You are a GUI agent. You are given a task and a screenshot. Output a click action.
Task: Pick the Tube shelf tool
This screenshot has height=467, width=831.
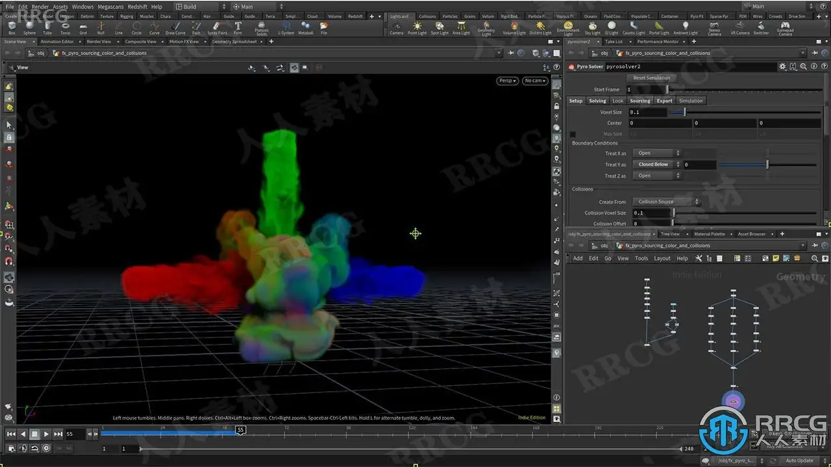47,27
